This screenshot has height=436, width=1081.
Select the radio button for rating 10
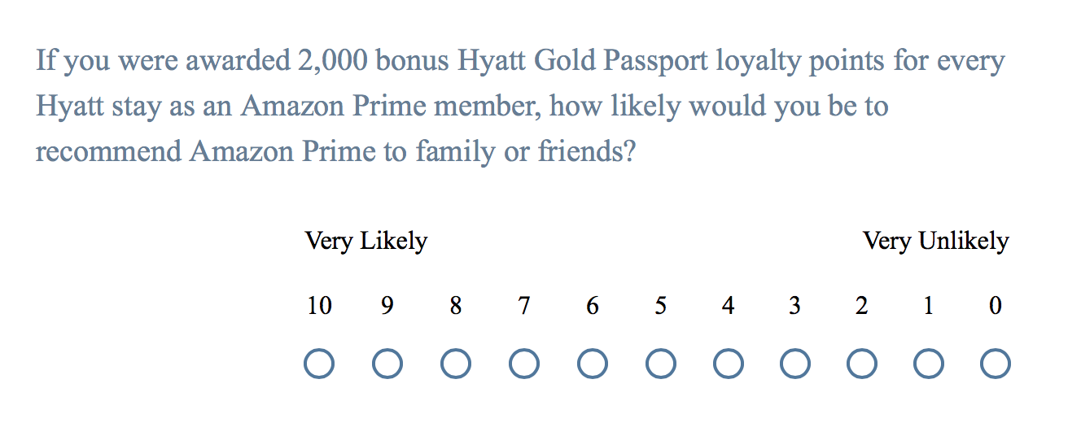pos(319,364)
